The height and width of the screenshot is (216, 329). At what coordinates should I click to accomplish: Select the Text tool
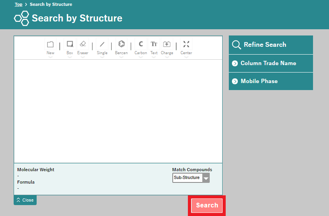[x=154, y=44]
